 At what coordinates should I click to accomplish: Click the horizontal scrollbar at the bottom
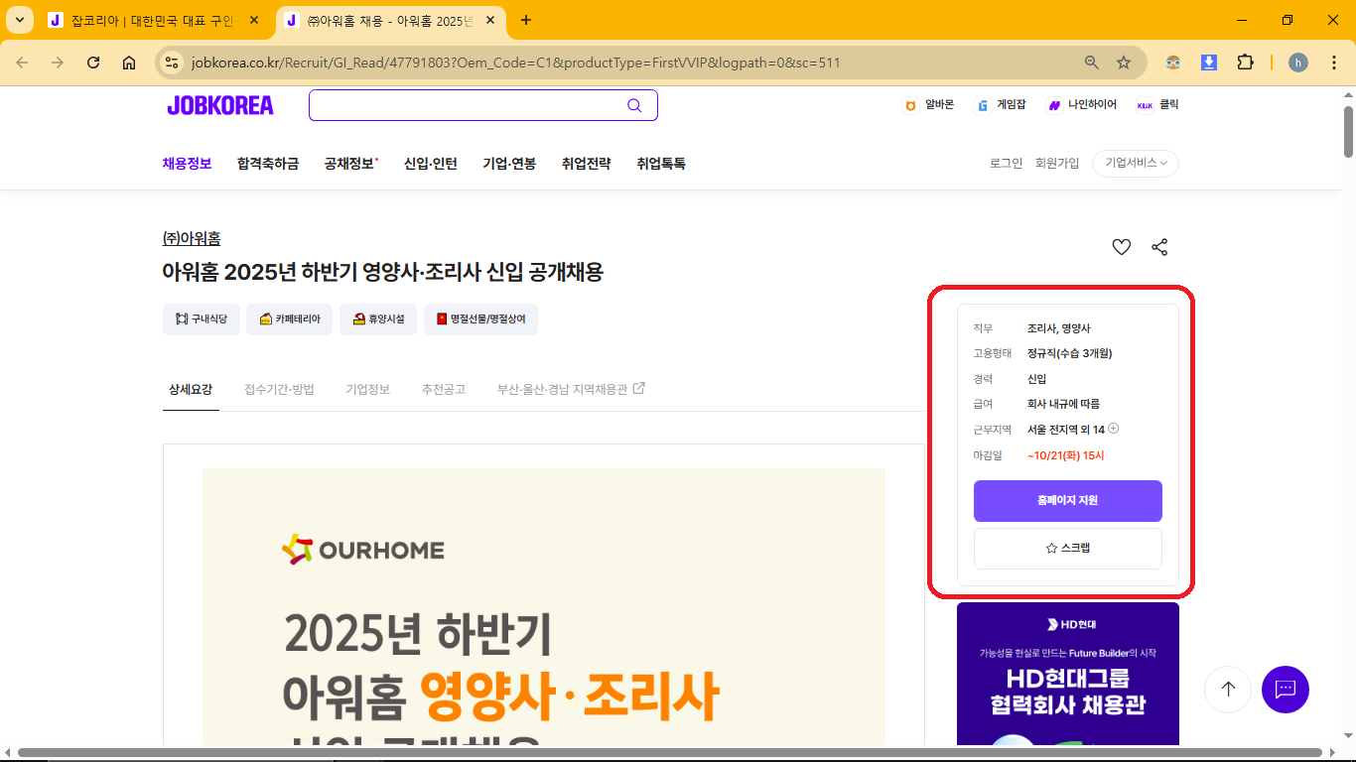[669, 753]
